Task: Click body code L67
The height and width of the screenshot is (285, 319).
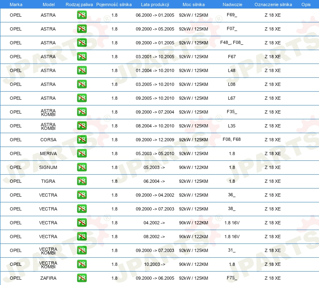Action: point(232,98)
